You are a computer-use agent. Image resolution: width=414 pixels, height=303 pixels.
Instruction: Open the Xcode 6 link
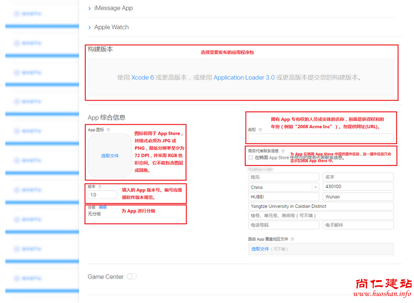[x=142, y=77]
